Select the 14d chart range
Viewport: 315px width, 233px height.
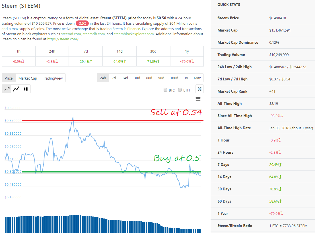tap(125, 78)
